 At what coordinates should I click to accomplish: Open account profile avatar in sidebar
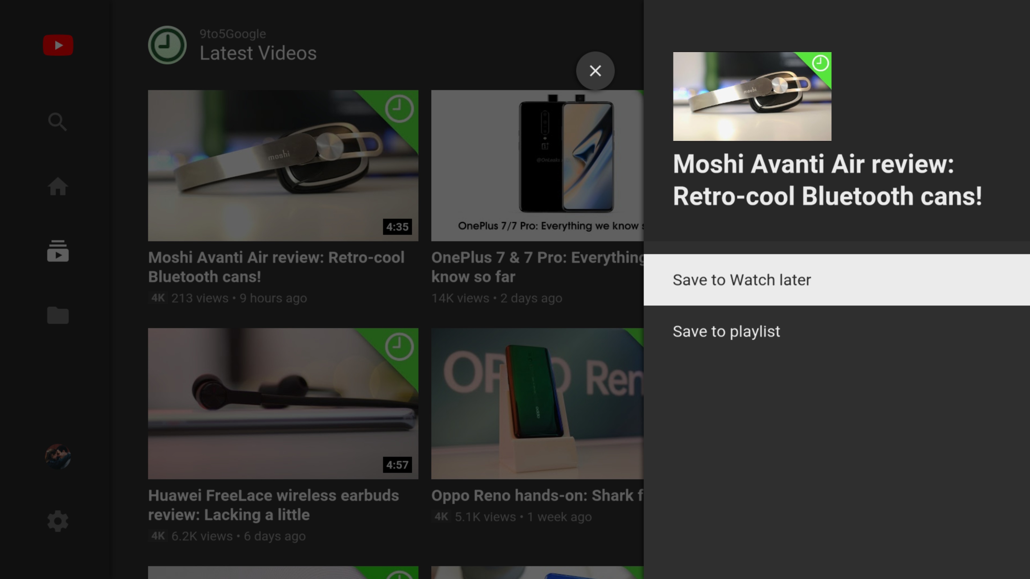pos(58,456)
